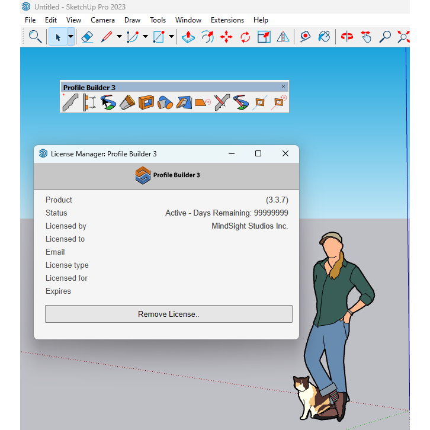Pick the Zoom magnifier tool
The width and height of the screenshot is (430, 430).
385,37
